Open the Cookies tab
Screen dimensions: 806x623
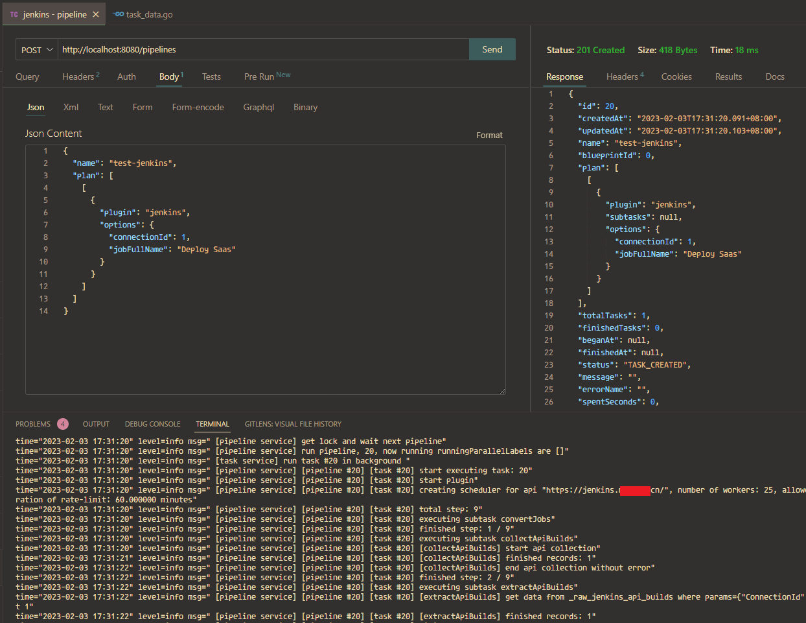(676, 76)
